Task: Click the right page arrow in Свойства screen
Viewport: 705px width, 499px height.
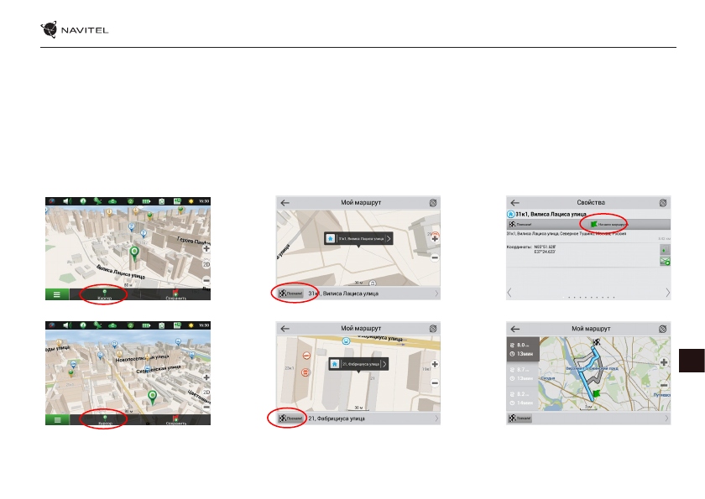Action: pyautogui.click(x=667, y=293)
